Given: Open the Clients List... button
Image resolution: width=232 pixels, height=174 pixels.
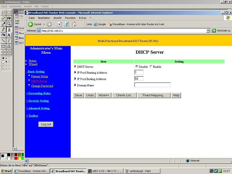Looking at the screenshot, I should coord(124,95).
